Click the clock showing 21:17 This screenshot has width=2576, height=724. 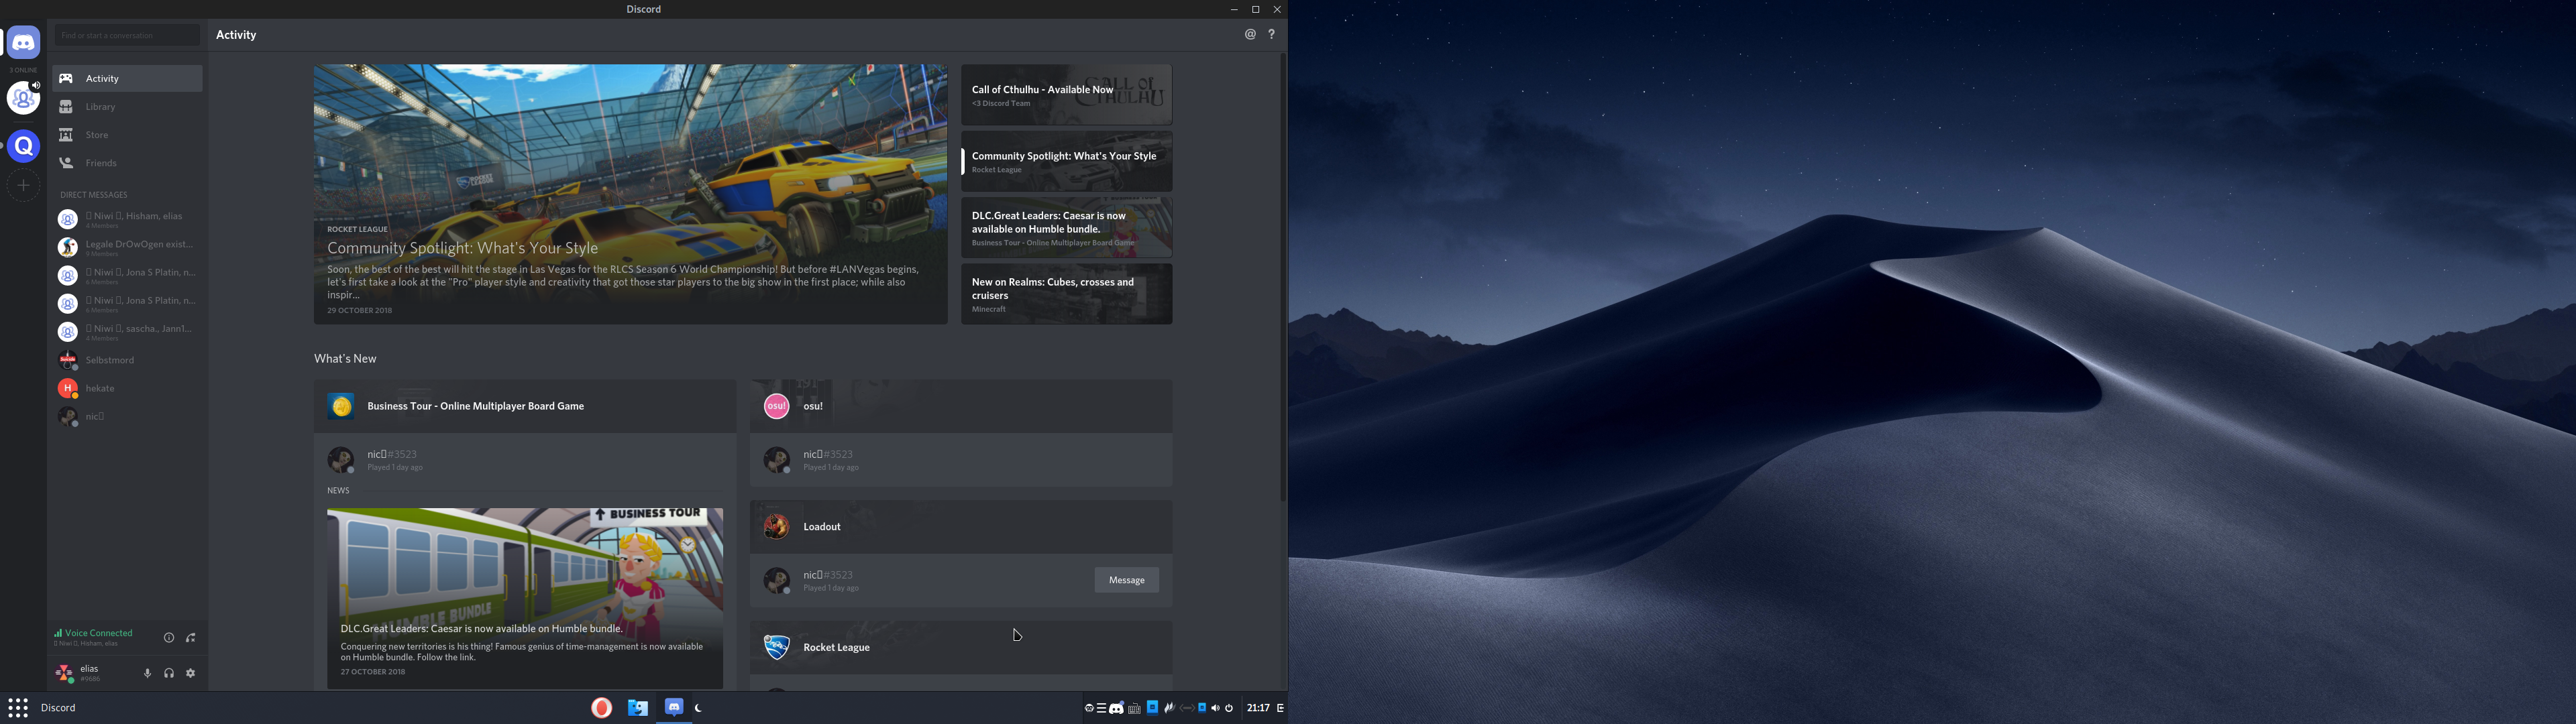(1258, 708)
